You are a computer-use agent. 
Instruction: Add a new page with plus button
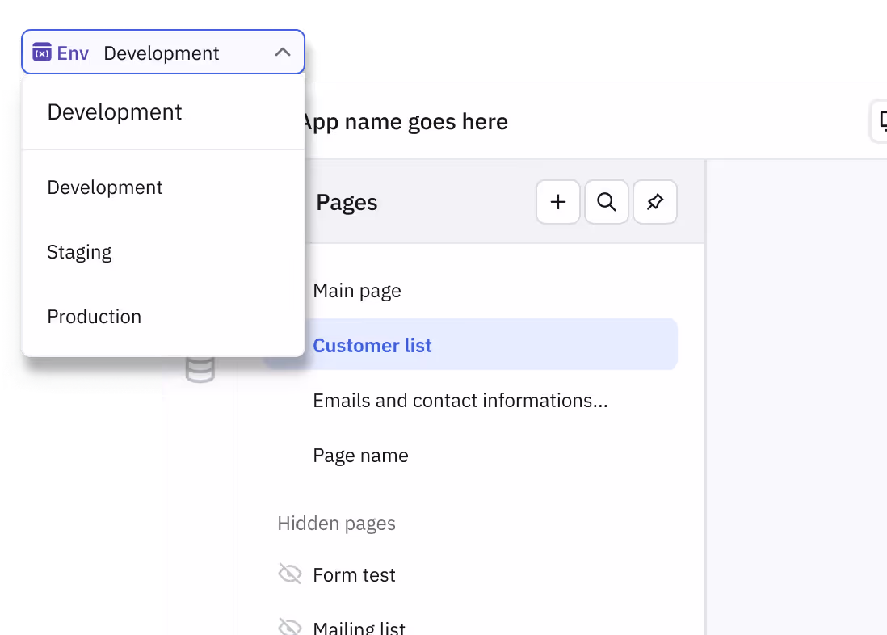557,202
